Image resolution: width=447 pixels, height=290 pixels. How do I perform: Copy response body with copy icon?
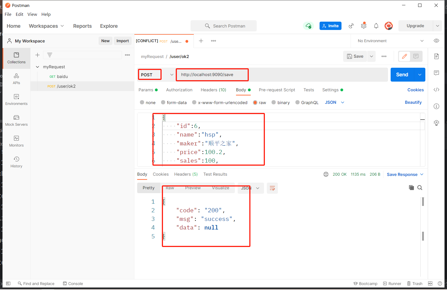pos(411,188)
